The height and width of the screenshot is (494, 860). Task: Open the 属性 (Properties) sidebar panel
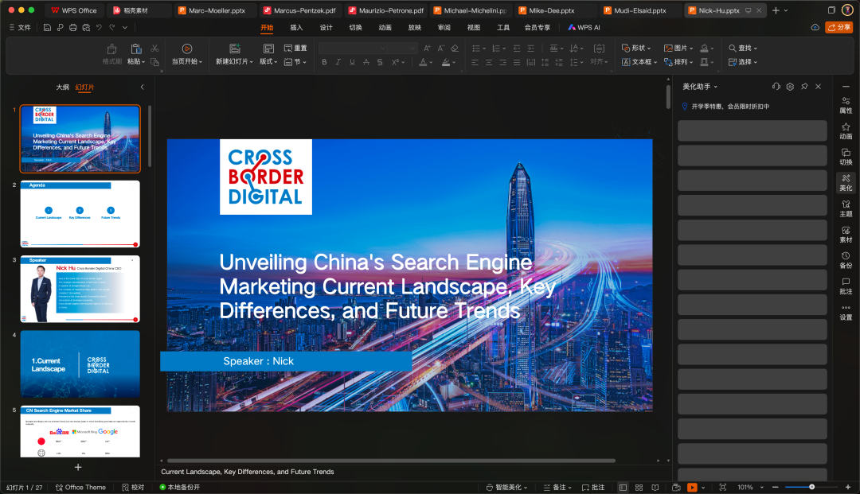tap(846, 105)
